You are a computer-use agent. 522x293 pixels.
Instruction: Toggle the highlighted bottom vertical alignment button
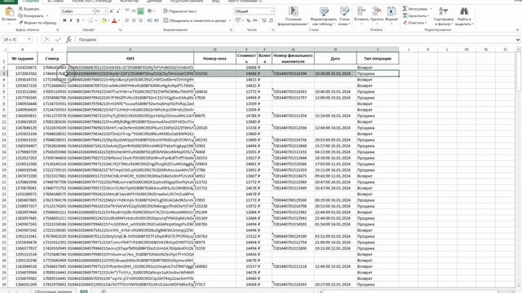[140, 11]
